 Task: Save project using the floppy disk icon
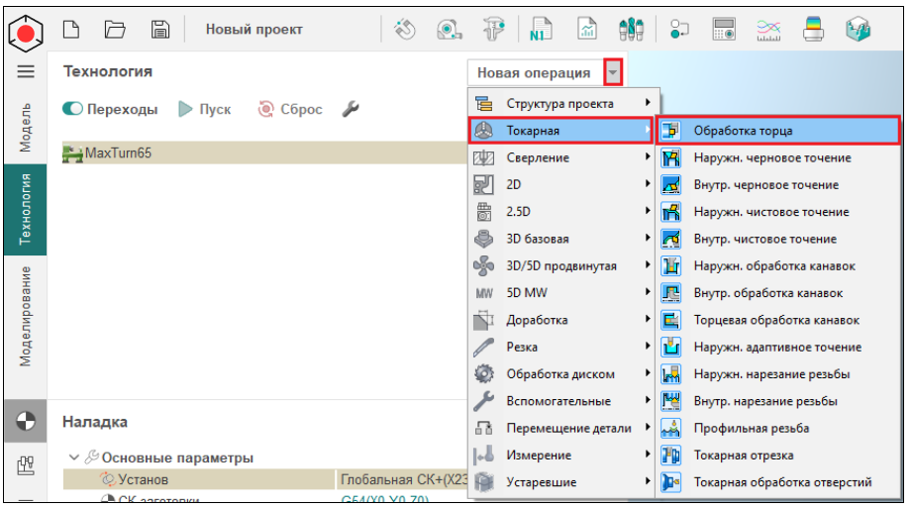159,30
